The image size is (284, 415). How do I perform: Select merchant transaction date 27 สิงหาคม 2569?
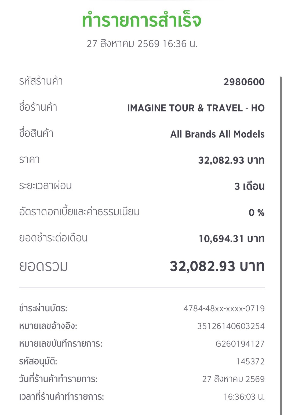[x=234, y=379]
